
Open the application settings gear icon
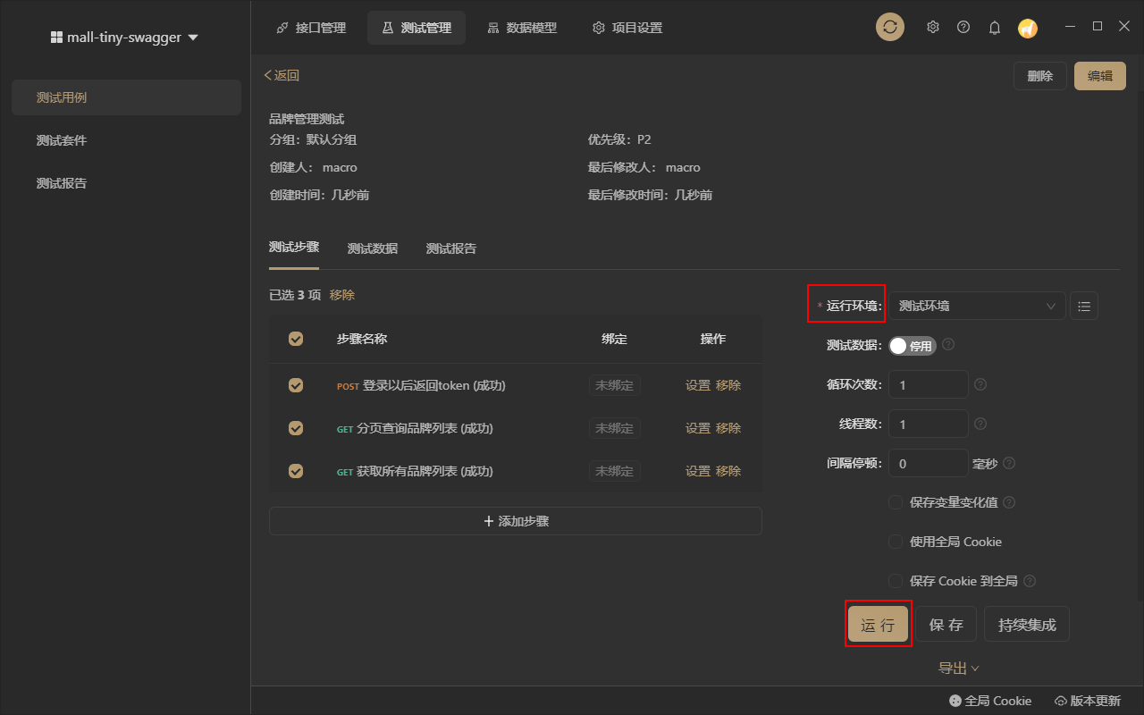(932, 27)
